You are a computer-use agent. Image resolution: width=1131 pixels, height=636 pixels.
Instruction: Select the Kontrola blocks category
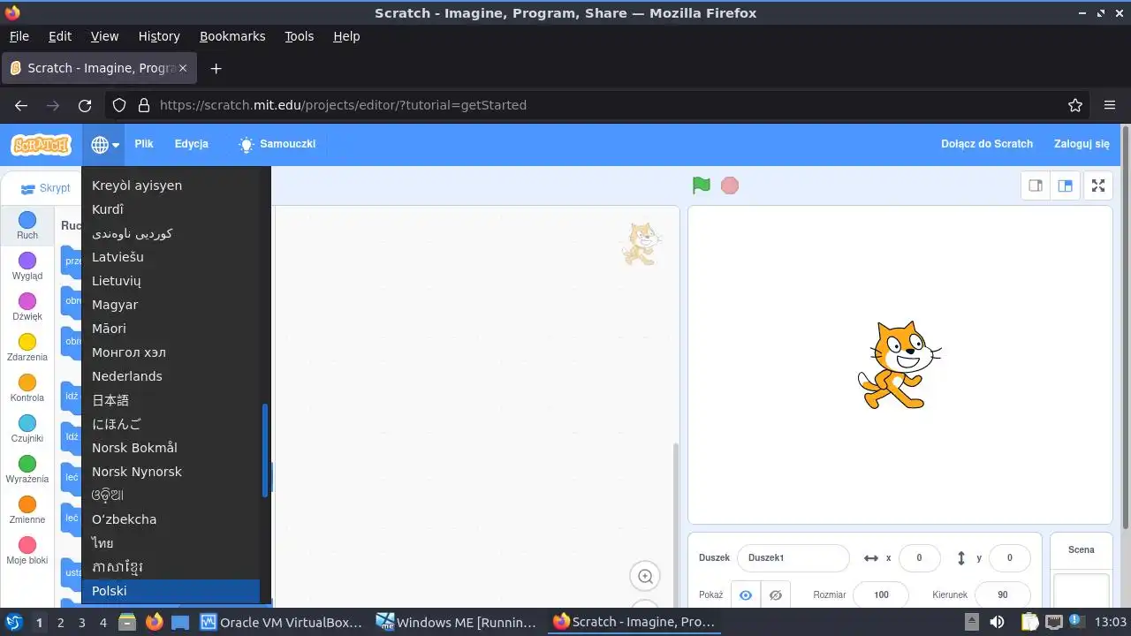click(27, 389)
